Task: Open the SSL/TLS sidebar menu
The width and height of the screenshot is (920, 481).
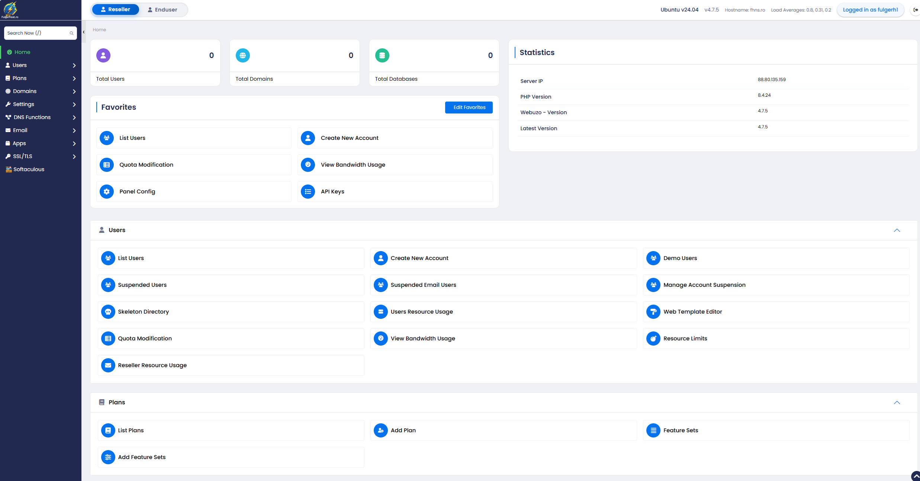Action: click(x=41, y=156)
